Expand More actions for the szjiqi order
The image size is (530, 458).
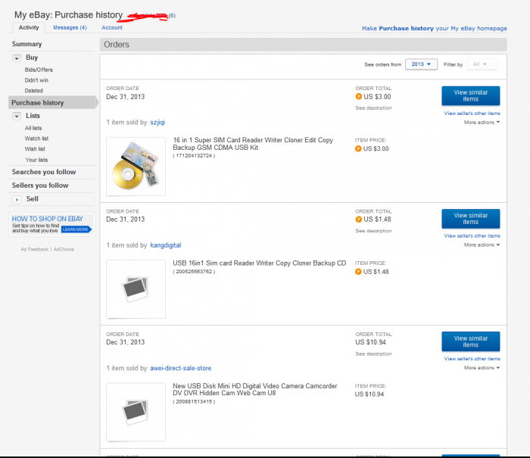[x=482, y=122]
